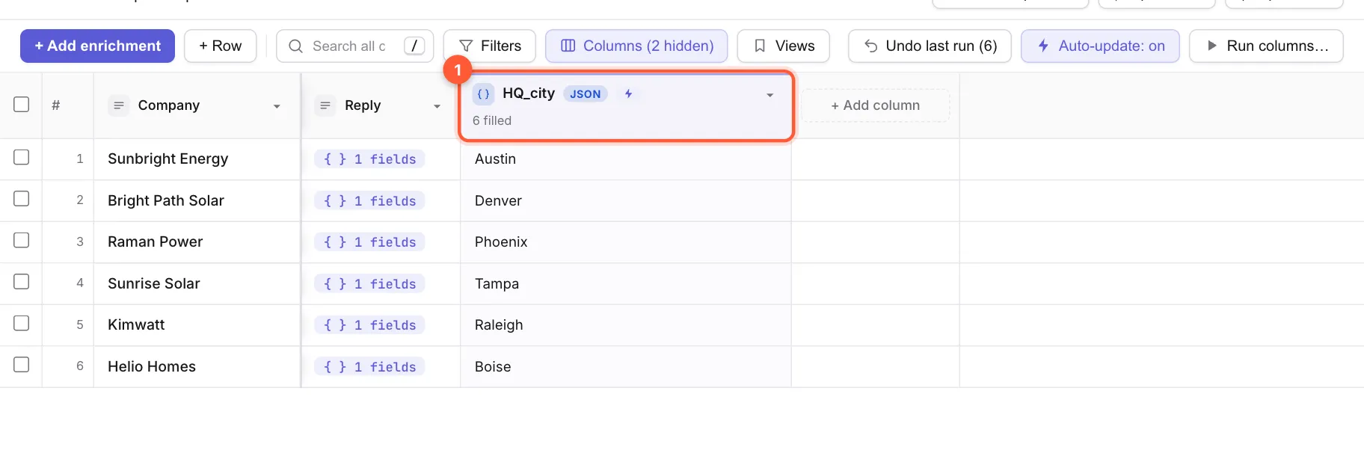Select the Raleigh cell
Screen dimensions: 1364x471
[626, 325]
